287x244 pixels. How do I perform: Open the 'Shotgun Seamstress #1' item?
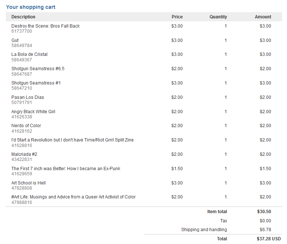click(36, 83)
